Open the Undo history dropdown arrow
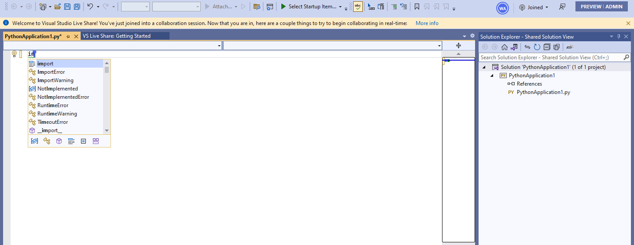 pos(98,7)
